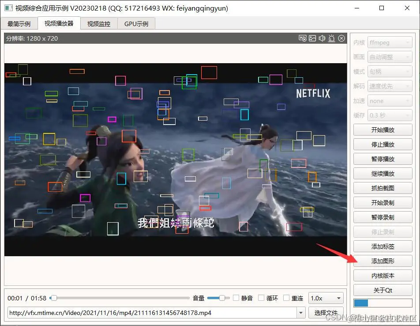Click the 暂停录制 button
The image size is (420, 326).
click(383, 217)
